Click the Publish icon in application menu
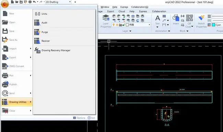 [x=5, y=84]
